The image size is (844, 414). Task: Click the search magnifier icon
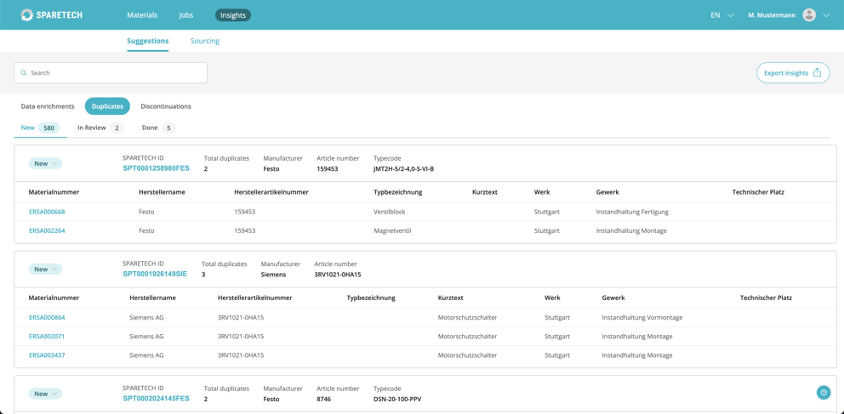pos(24,73)
